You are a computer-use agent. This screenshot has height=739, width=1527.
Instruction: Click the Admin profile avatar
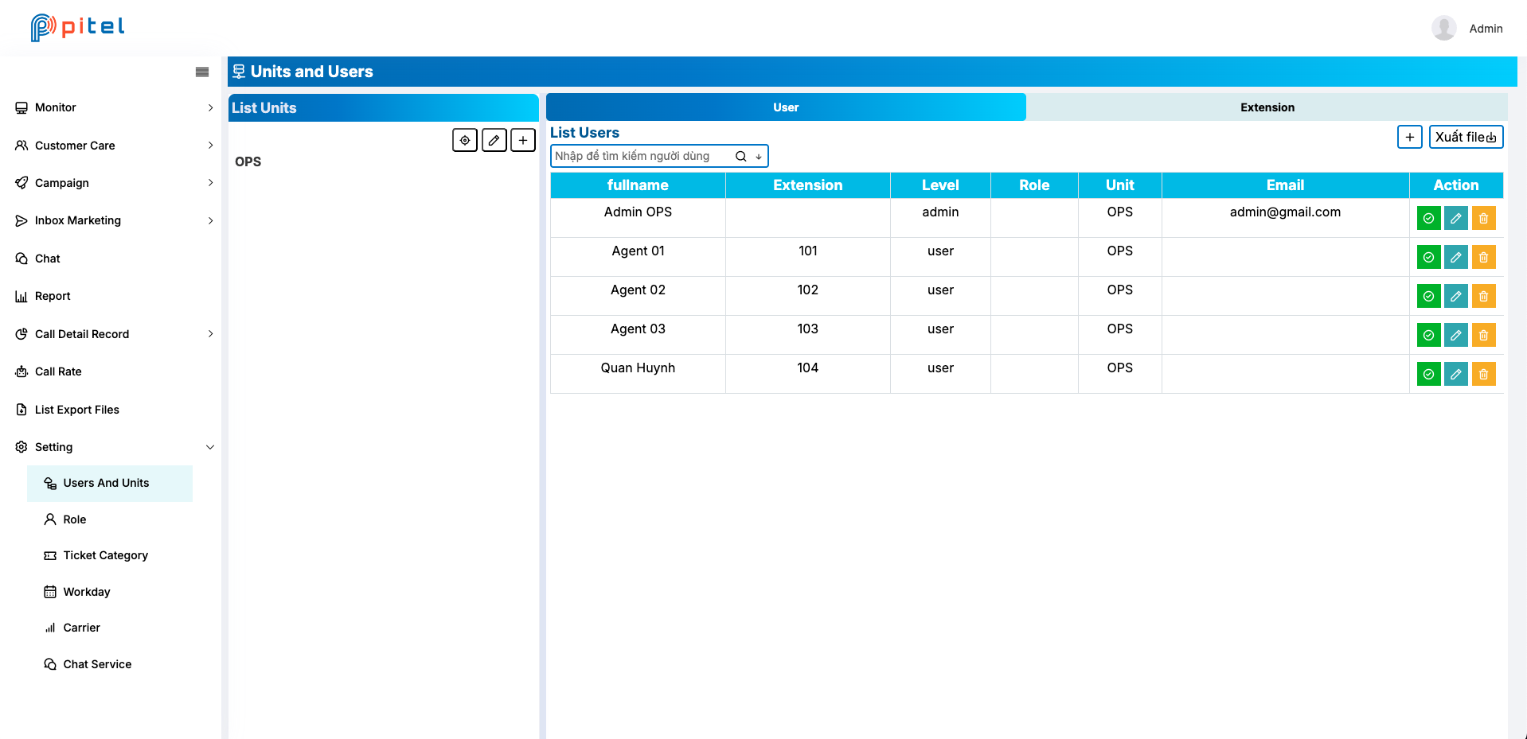(x=1444, y=28)
